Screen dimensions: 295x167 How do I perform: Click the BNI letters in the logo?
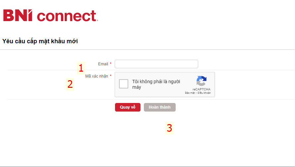click(18, 15)
